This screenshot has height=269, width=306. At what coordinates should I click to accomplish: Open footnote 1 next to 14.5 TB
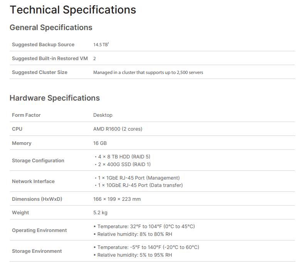point(108,43)
